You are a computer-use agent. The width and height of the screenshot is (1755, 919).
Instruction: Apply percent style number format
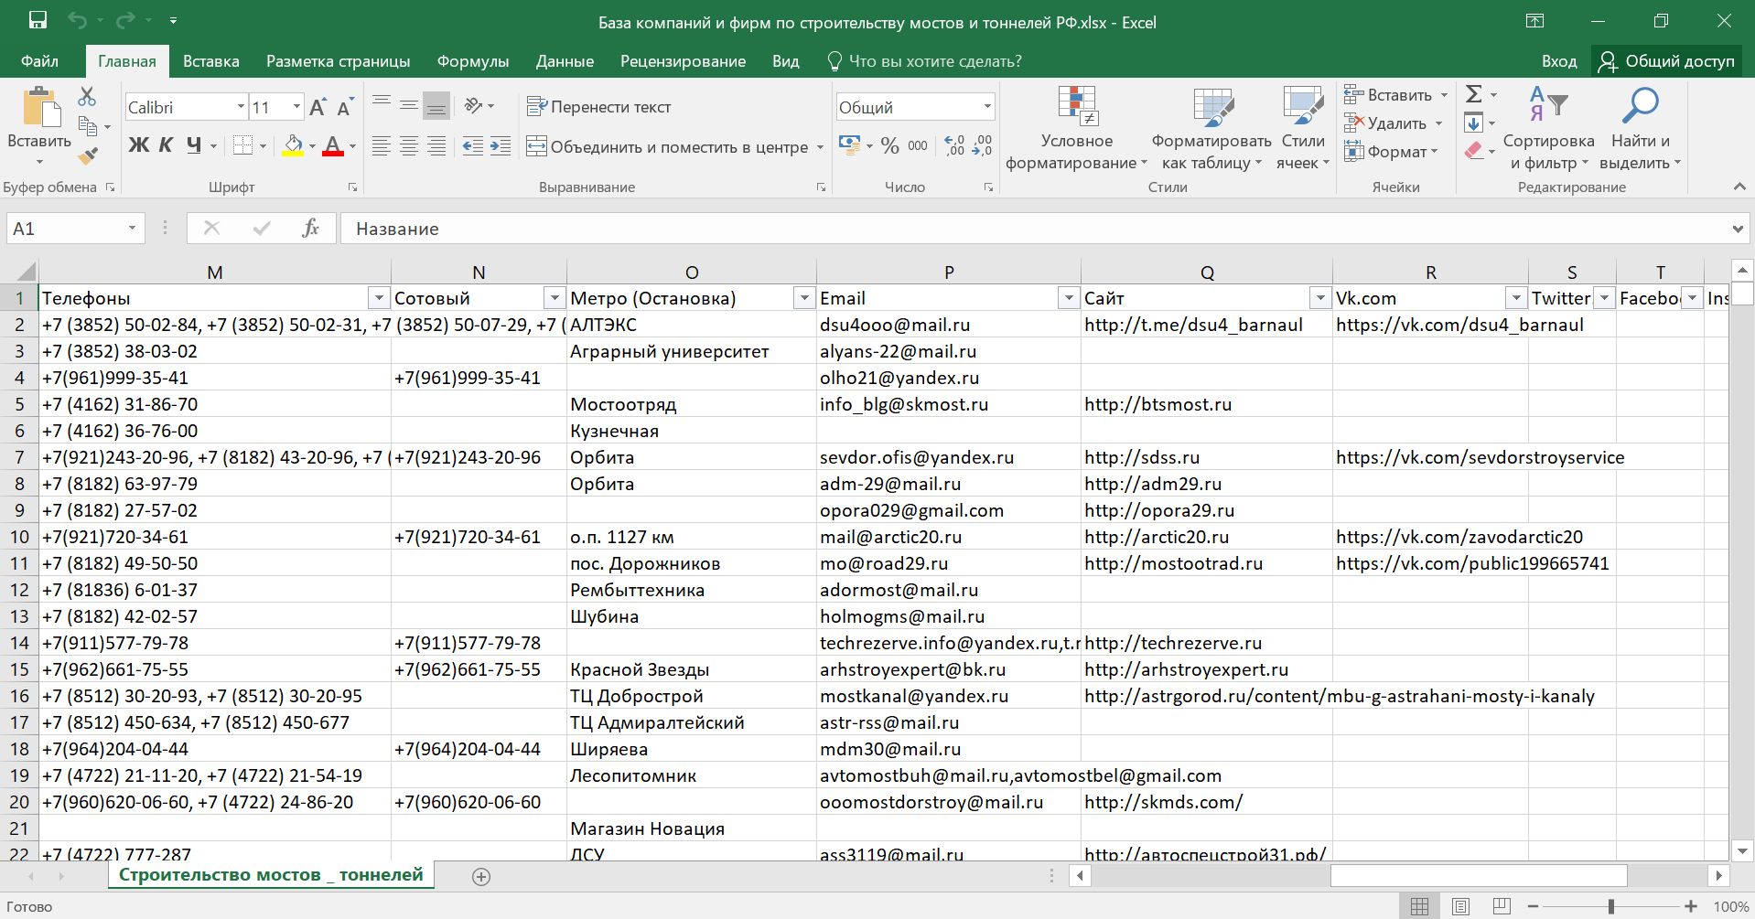[x=889, y=146]
